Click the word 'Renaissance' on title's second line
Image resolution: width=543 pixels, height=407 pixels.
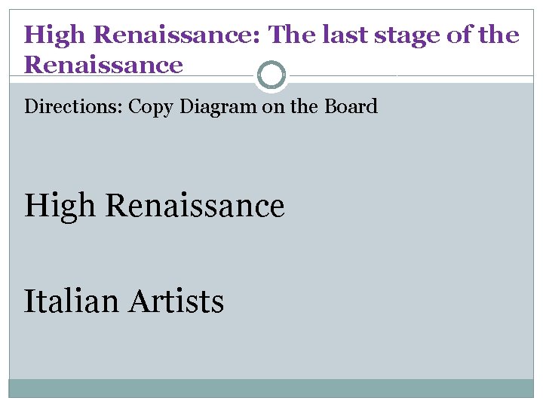103,65
